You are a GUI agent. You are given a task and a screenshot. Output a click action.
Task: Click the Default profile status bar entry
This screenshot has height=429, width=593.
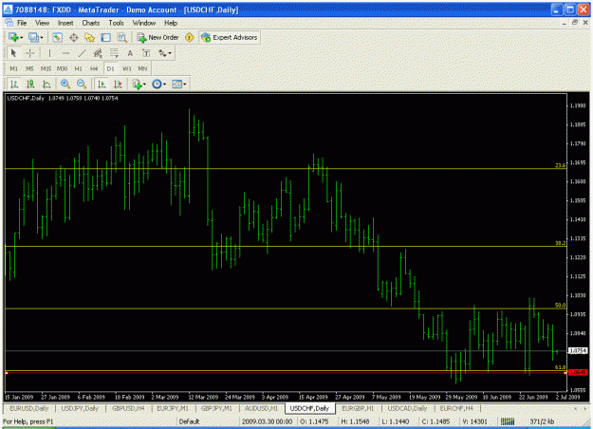[189, 421]
